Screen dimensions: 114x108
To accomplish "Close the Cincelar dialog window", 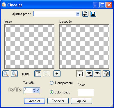I will click(x=109, y=5).
